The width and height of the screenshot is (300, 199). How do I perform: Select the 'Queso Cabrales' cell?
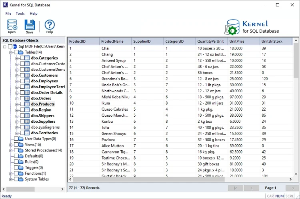click(116, 109)
